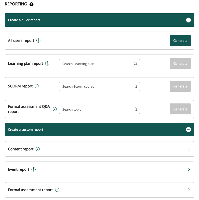Screen dimensions: 199x200
Task: Click info icon for Formal assessment Q&A report
Action: point(54,109)
